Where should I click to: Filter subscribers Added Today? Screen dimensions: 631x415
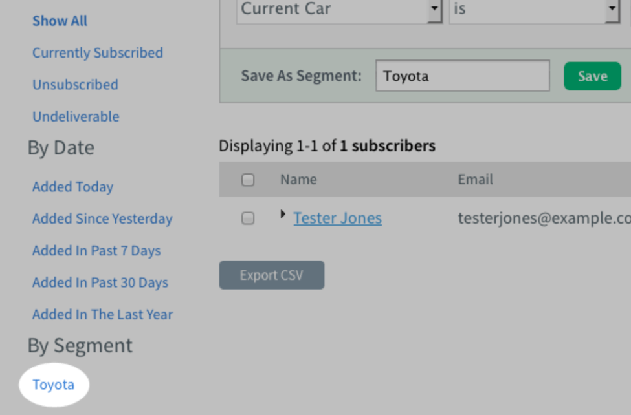click(72, 187)
